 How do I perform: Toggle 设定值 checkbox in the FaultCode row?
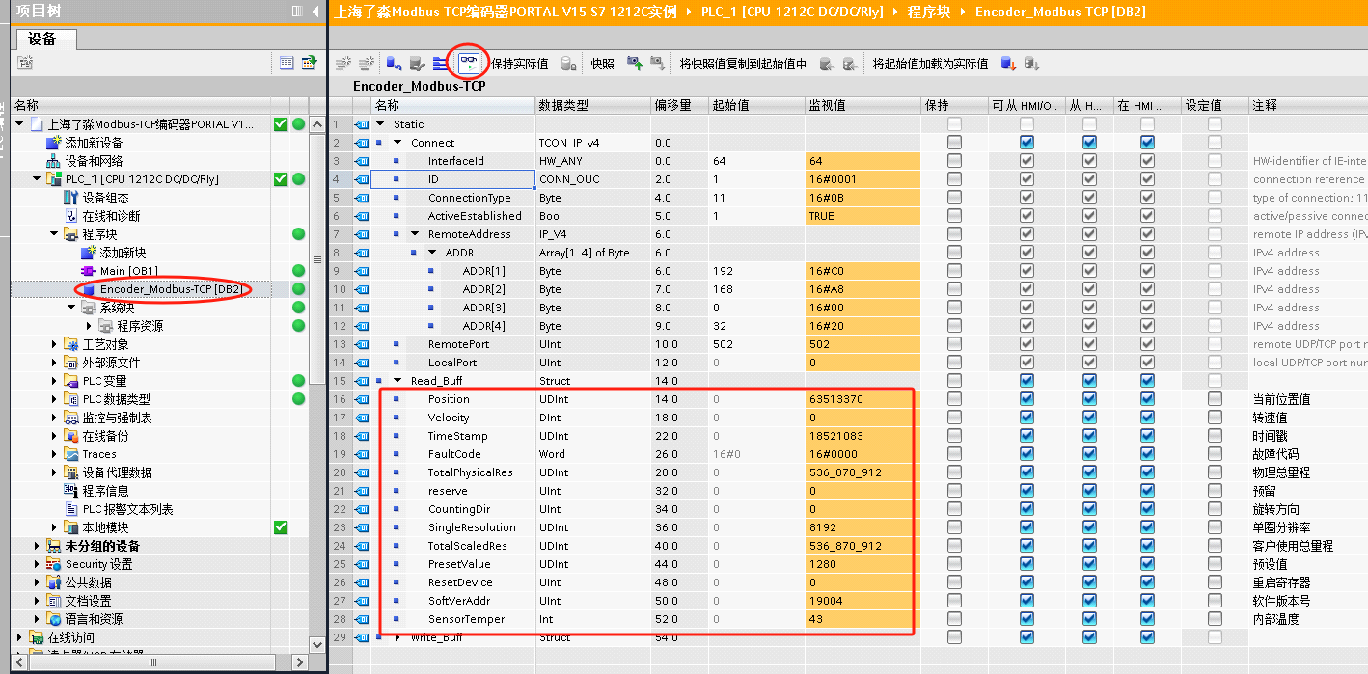pos(1215,454)
